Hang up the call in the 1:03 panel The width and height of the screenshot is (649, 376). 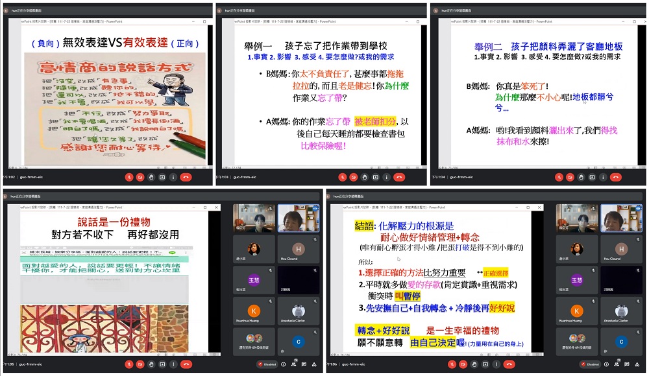pos(399,177)
